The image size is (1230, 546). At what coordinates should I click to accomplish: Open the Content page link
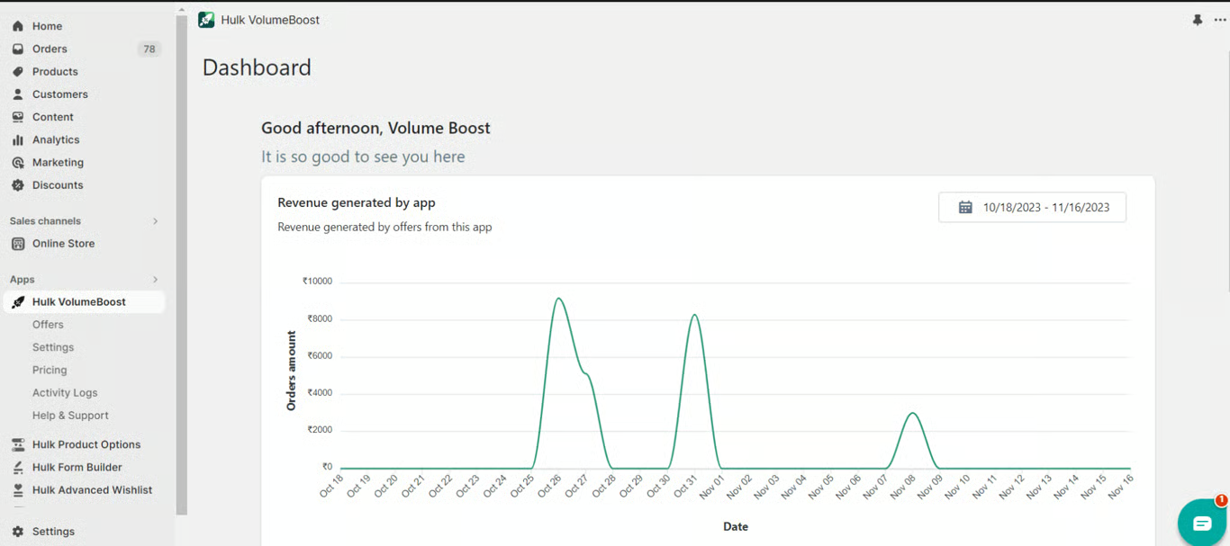[x=53, y=117]
